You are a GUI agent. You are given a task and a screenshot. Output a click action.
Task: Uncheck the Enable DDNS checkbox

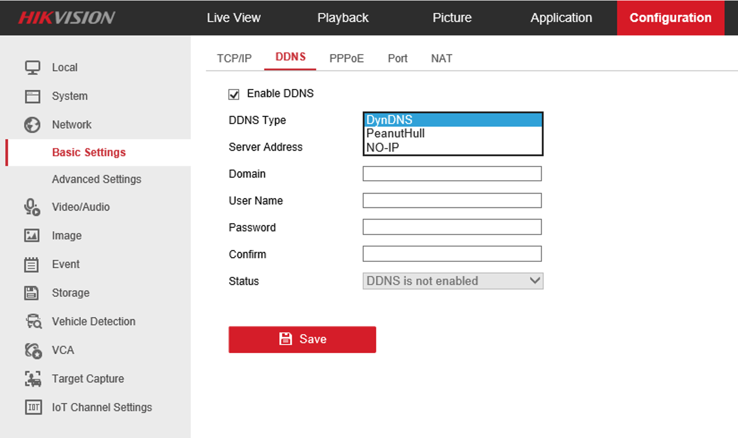234,94
